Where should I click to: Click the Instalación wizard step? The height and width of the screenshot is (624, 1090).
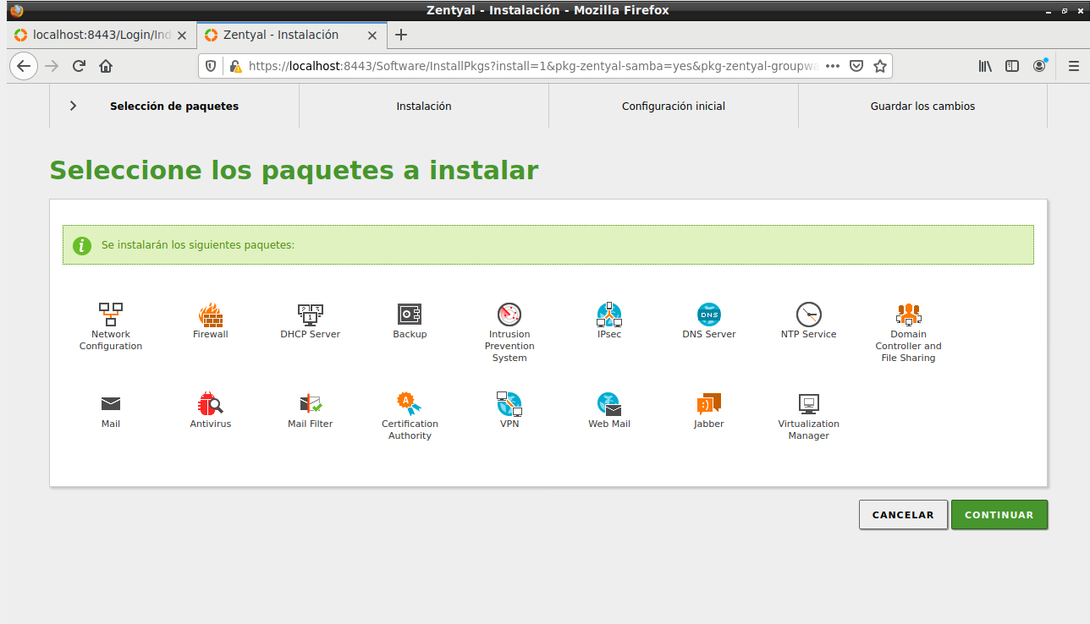pyautogui.click(x=423, y=107)
